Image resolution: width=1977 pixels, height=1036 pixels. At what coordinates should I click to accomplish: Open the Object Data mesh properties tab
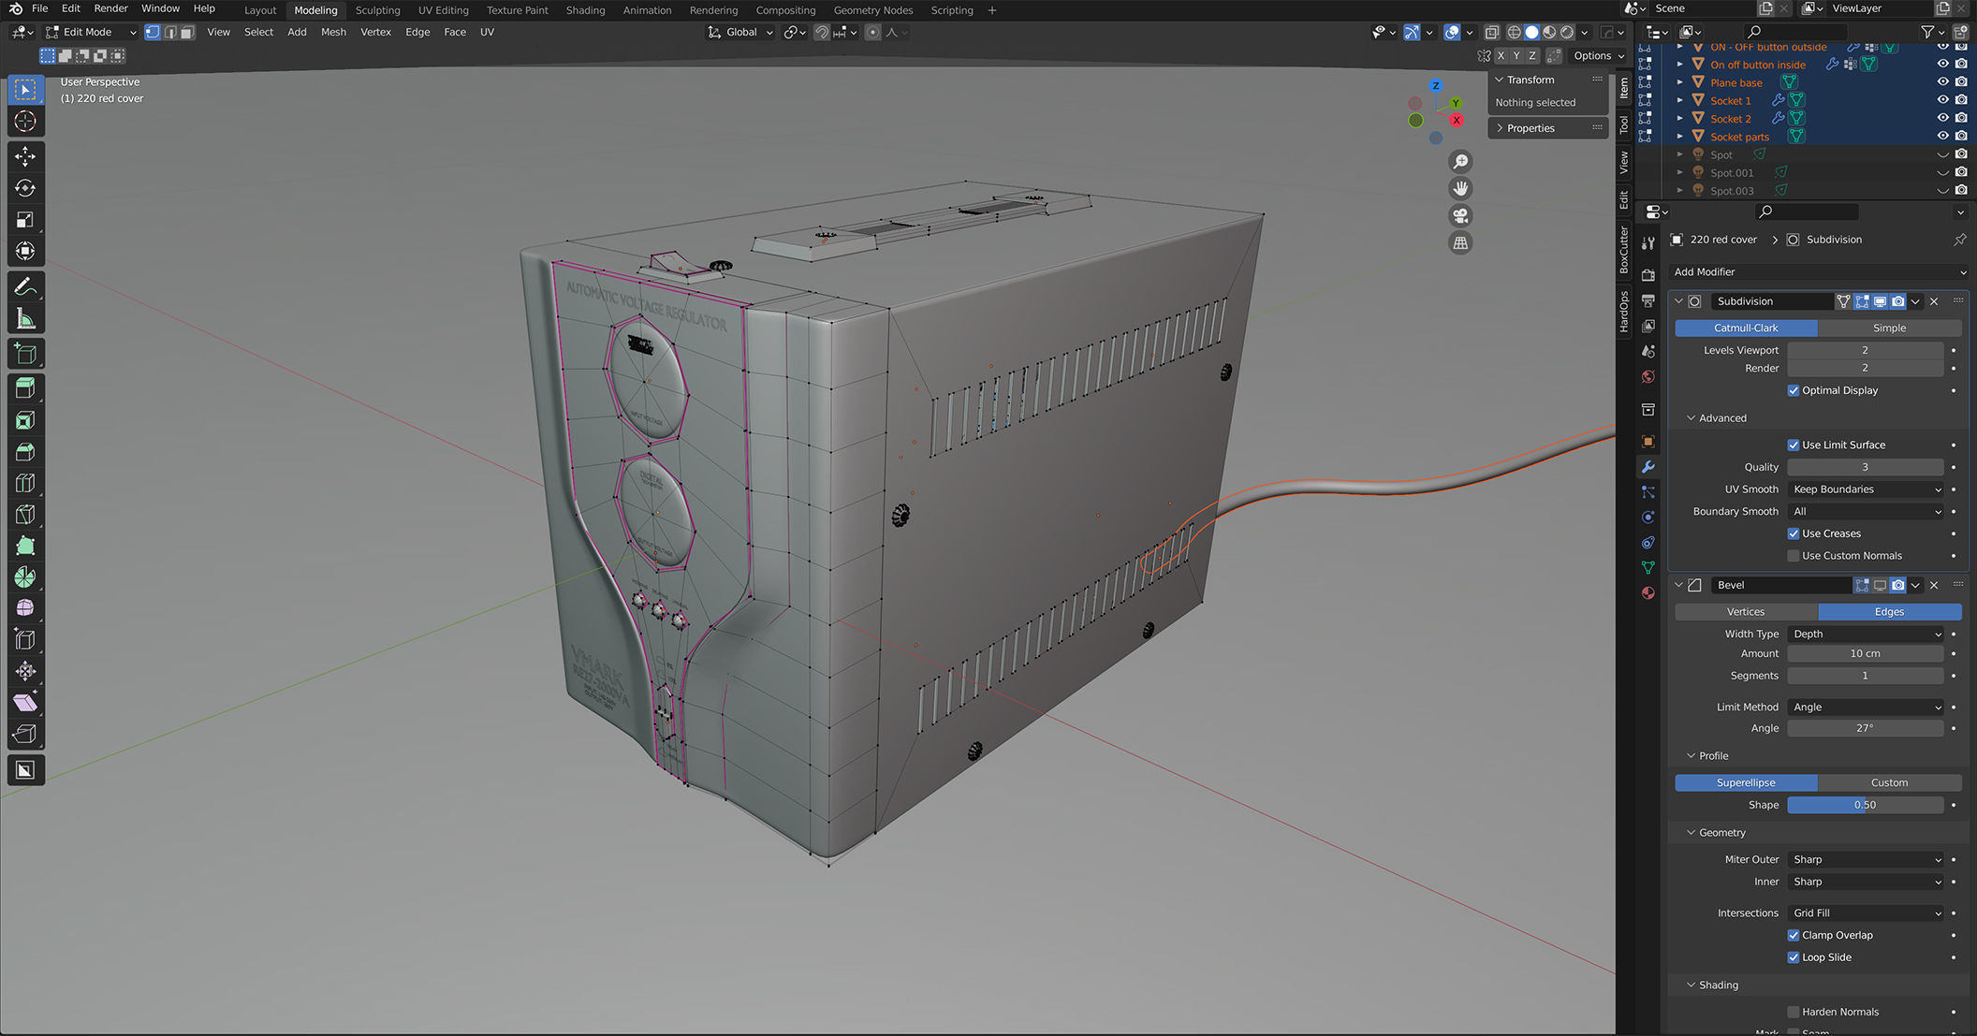(1648, 568)
